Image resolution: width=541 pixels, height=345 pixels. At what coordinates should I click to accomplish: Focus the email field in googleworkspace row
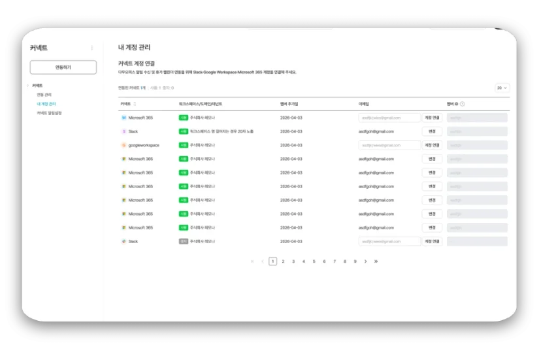pyautogui.click(x=389, y=145)
